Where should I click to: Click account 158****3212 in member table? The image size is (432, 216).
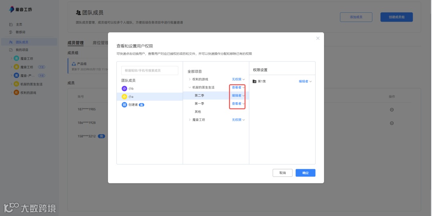click(86, 136)
